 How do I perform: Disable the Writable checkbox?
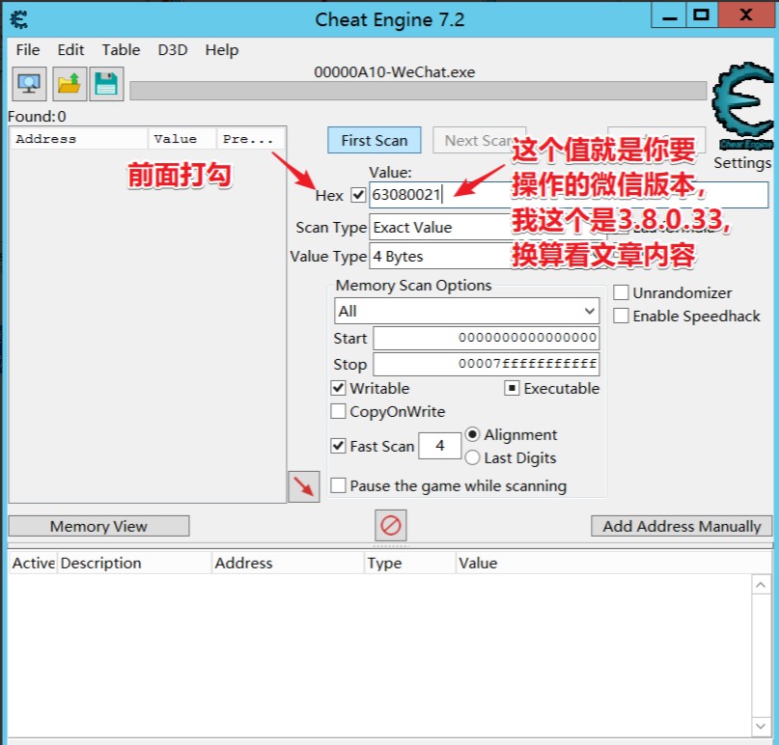[x=338, y=389]
